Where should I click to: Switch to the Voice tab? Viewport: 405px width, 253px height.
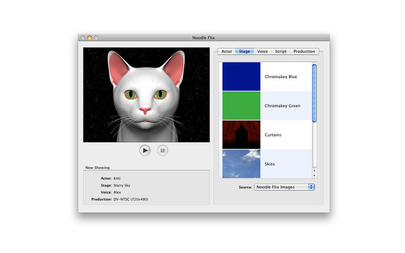tap(262, 52)
